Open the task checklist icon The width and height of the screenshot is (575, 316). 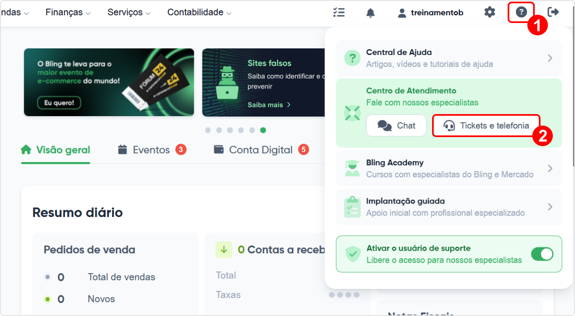tap(339, 12)
